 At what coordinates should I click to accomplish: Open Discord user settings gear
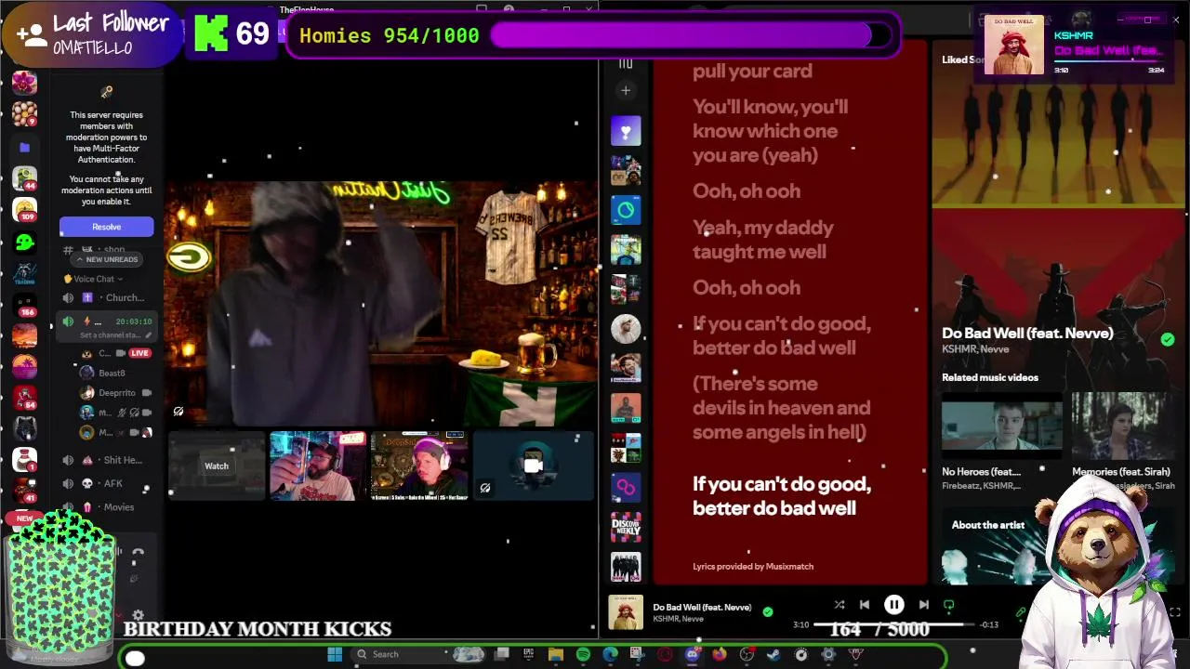pyautogui.click(x=138, y=615)
